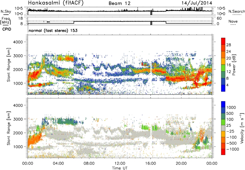
Task: Click orange velocity patch near 01:00 UT
Action: [x=35, y=139]
